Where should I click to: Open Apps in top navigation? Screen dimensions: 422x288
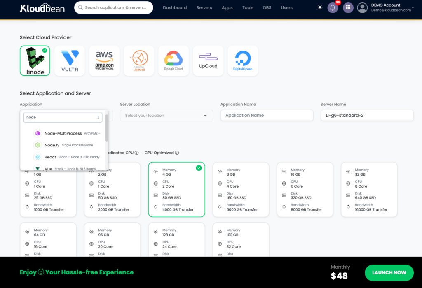click(227, 7)
